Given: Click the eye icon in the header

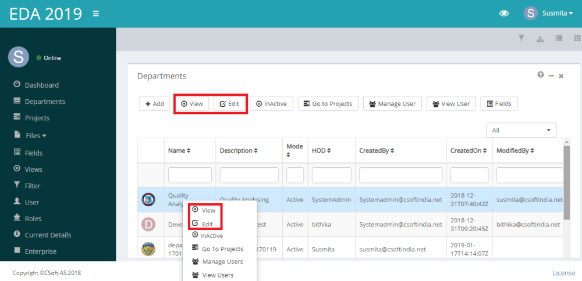Looking at the screenshot, I should (x=503, y=13).
